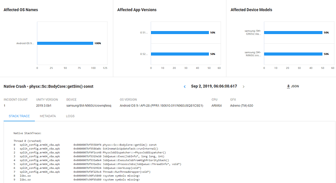This screenshot has width=336, height=183.
Task: Click the Affected Device Models heading
Action: click(251, 10)
